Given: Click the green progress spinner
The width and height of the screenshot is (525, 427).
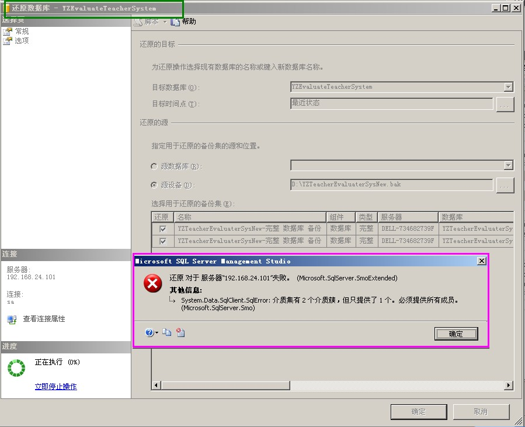Looking at the screenshot, I should coord(16,368).
